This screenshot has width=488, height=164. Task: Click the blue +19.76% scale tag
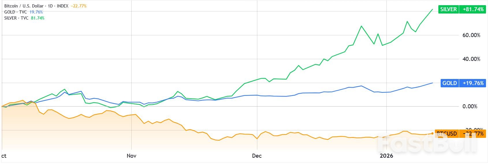click(x=473, y=83)
